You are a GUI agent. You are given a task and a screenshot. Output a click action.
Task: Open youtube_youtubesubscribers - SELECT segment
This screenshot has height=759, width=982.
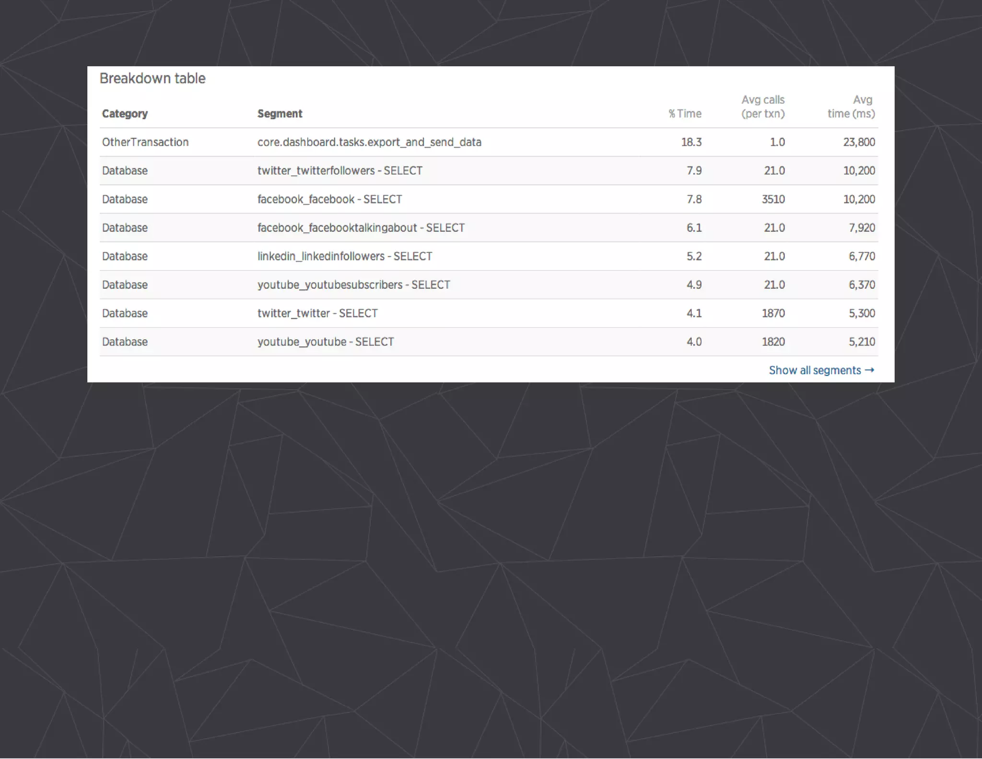[353, 285]
